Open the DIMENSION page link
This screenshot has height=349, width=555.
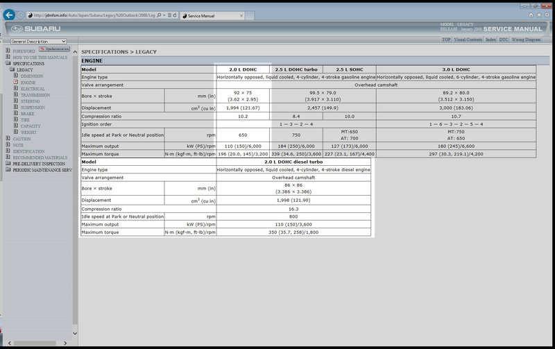32,76
